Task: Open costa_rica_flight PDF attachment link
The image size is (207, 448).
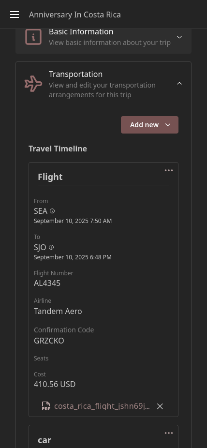Action: tap(102, 406)
